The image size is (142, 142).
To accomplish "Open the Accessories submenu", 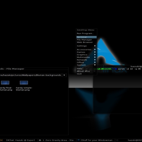I will pyautogui.click(x=87, y=50).
